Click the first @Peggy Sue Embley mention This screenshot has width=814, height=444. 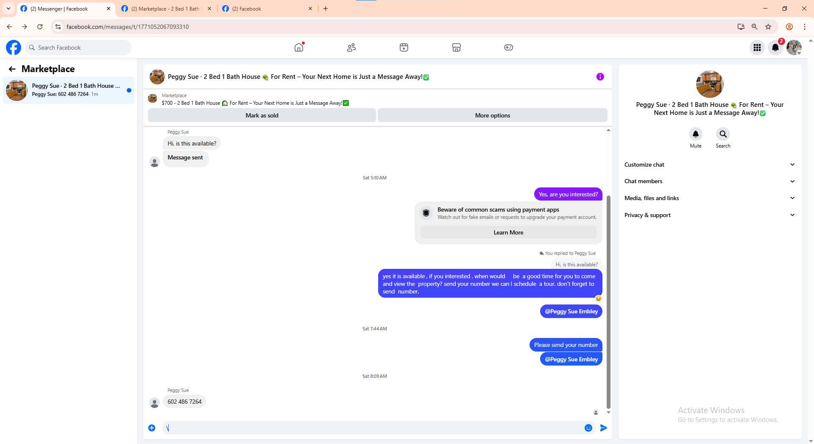pyautogui.click(x=571, y=311)
